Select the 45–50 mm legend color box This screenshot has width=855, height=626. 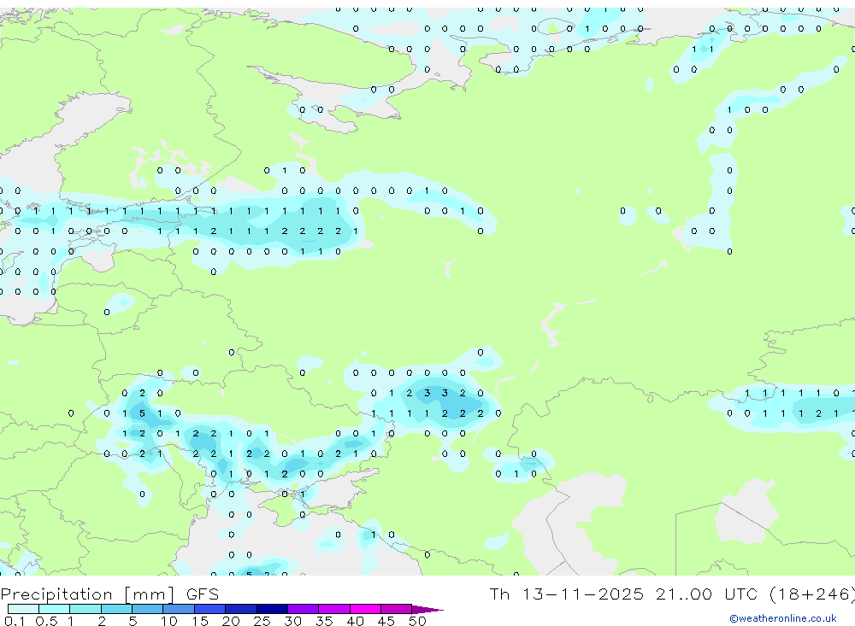pyautogui.click(x=397, y=609)
